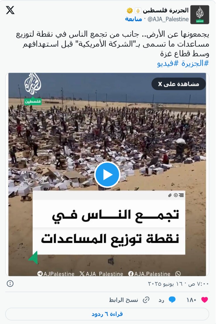Open the Al Jazeera Palestine profile avatar
217x324 pixels.
pyautogui.click(x=200, y=15)
